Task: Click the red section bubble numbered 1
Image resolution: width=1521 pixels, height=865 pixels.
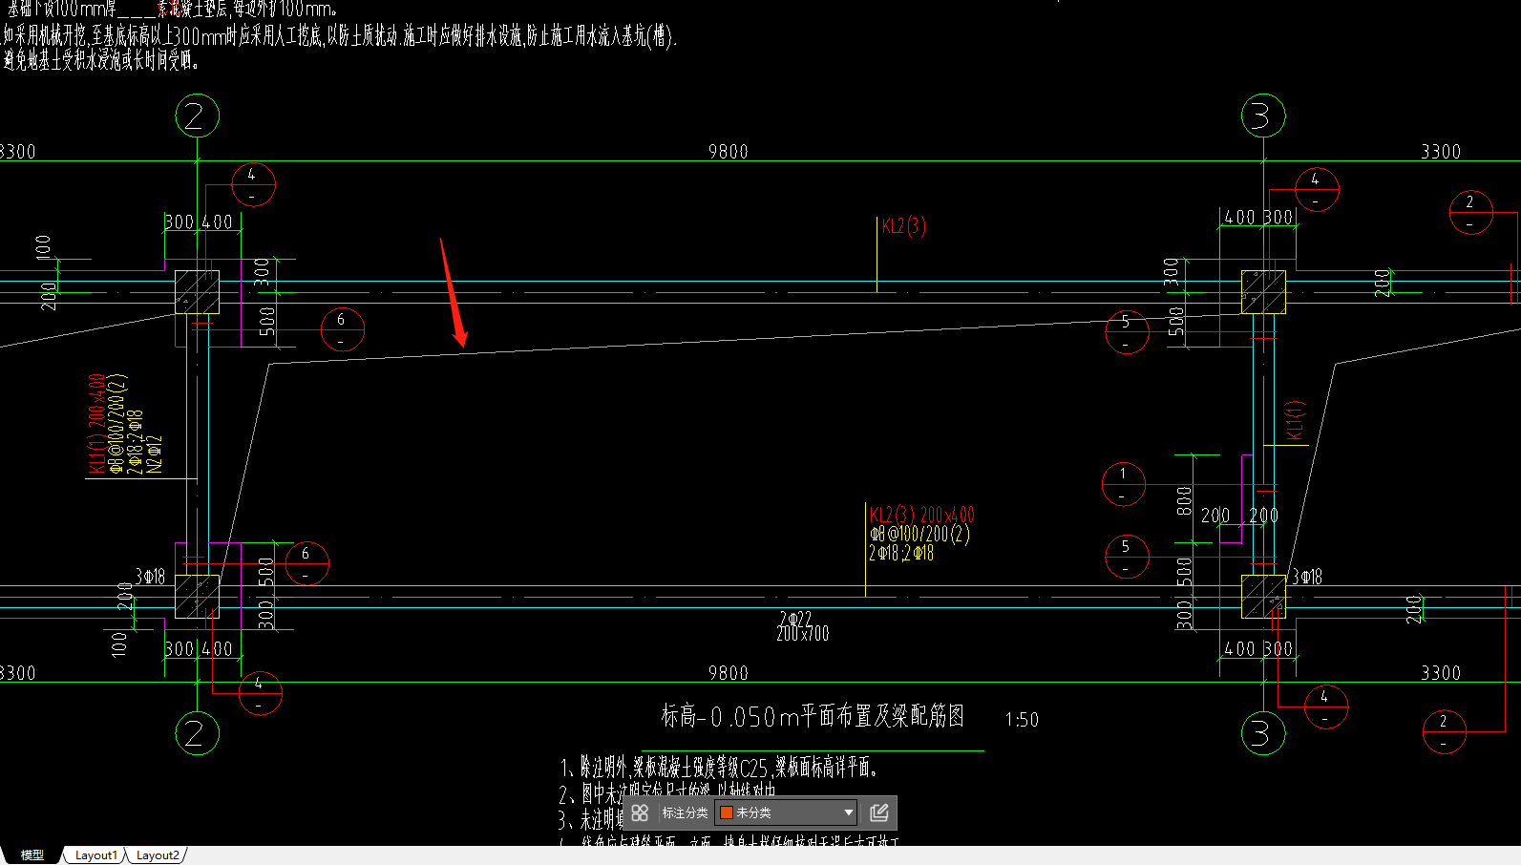Action: coord(1123,484)
